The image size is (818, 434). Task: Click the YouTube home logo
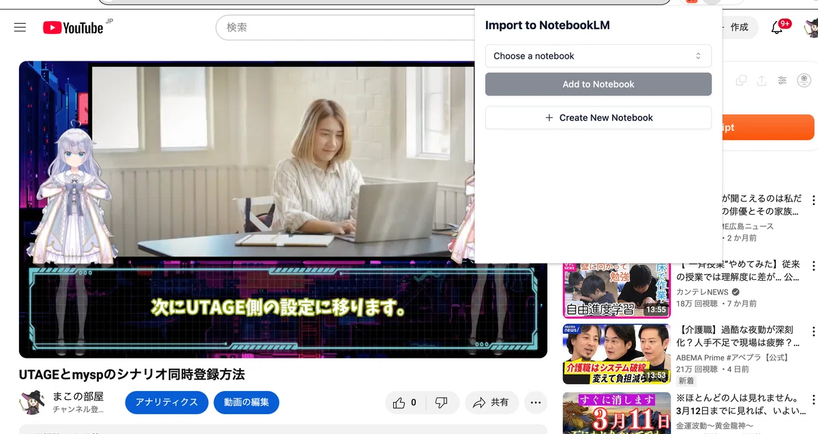tap(73, 27)
